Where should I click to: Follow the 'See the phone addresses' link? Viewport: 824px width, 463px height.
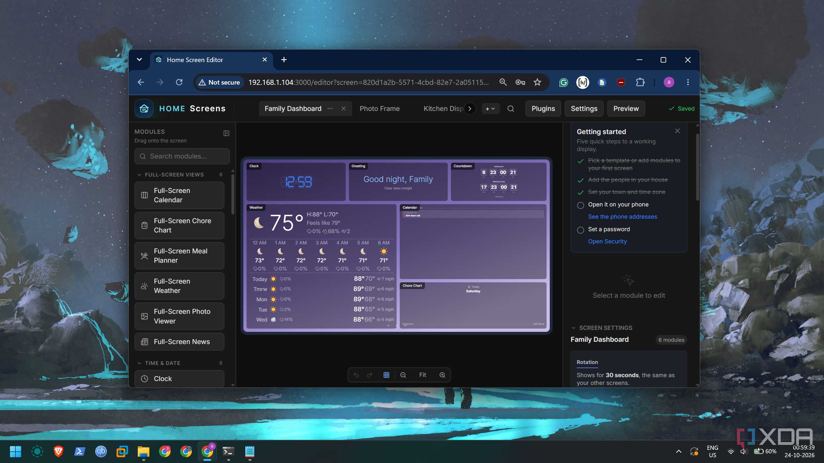pyautogui.click(x=622, y=217)
